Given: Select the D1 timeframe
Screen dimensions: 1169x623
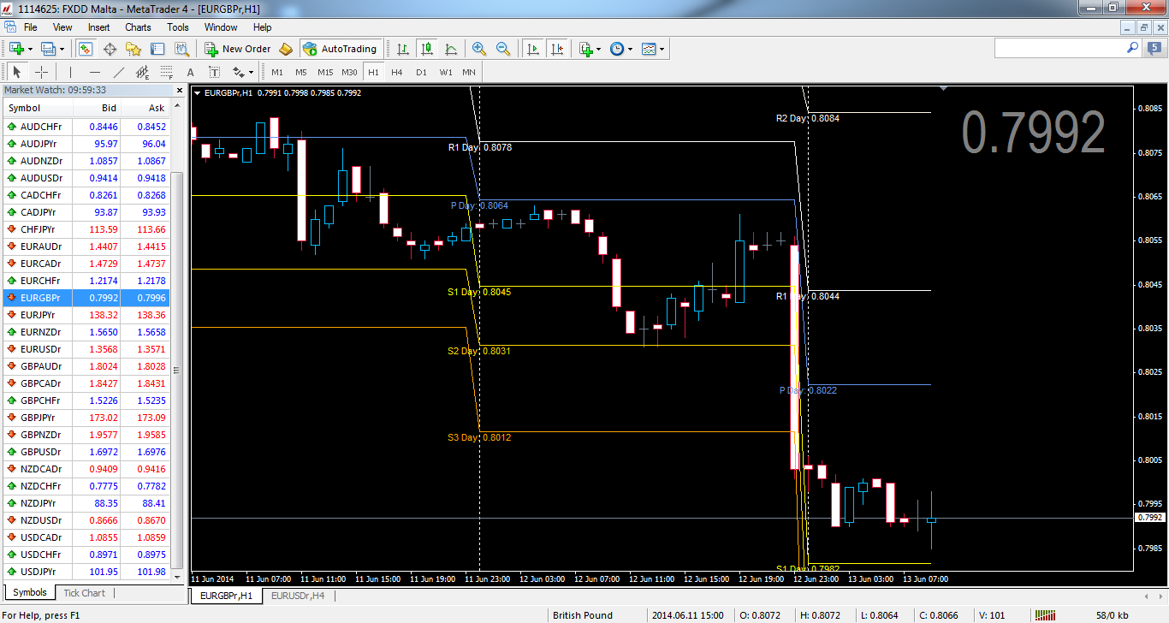Looking at the screenshot, I should click(x=421, y=72).
